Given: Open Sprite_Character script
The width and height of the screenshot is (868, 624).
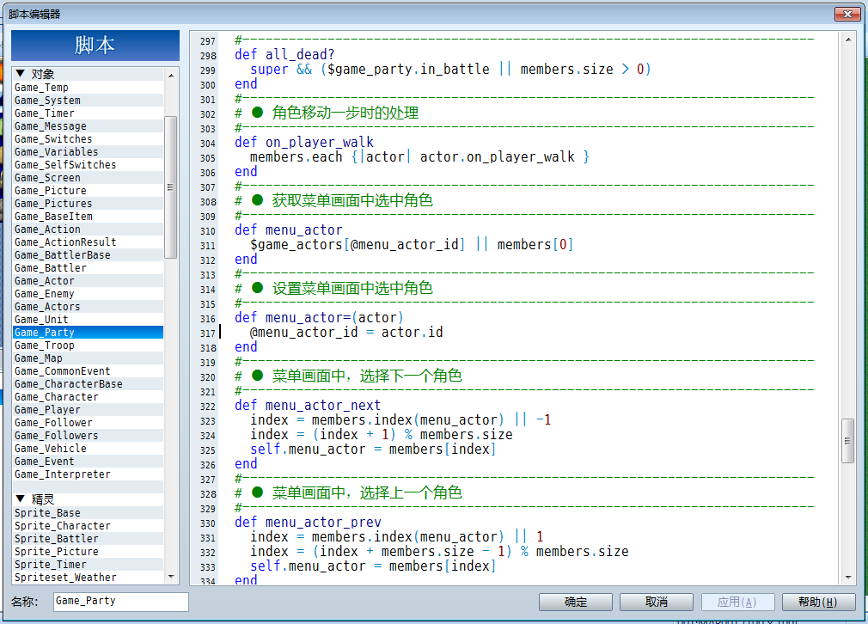Looking at the screenshot, I should pos(88,525).
